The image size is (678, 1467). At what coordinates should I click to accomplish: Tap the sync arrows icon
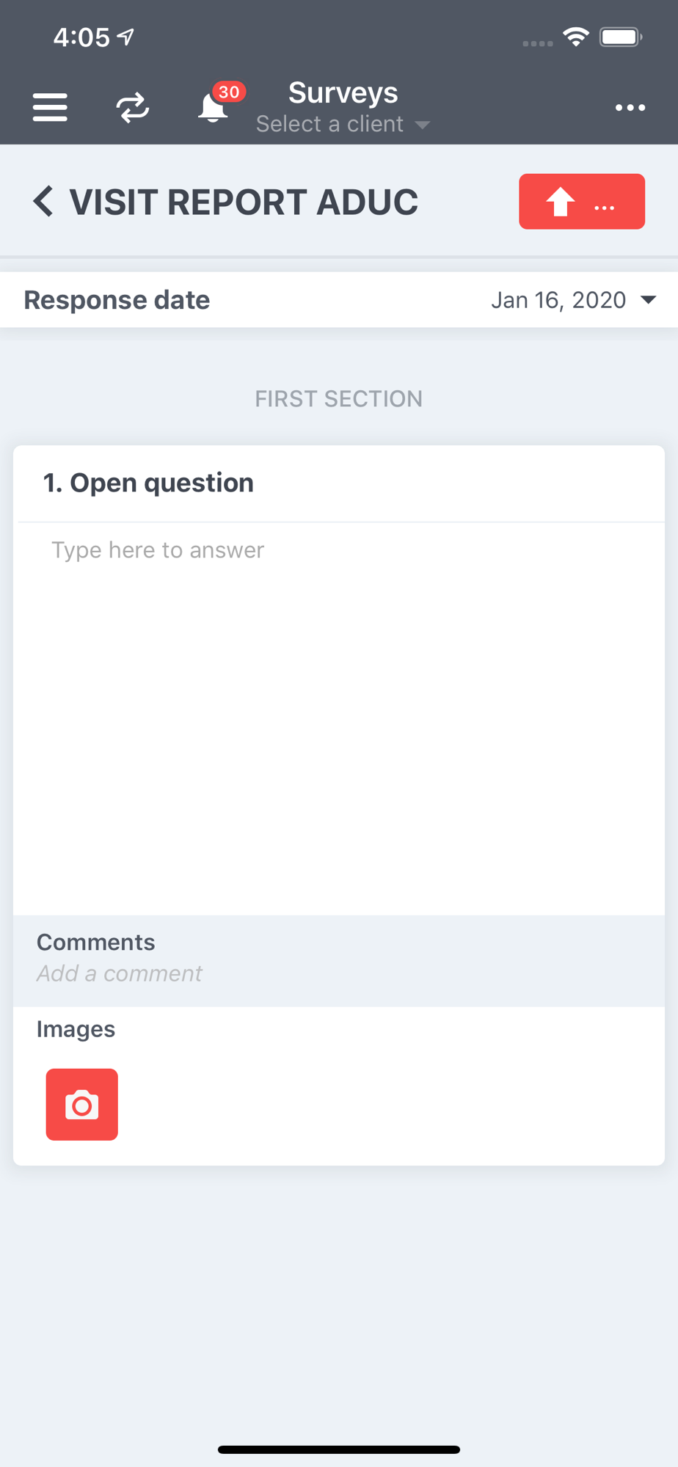(x=133, y=108)
